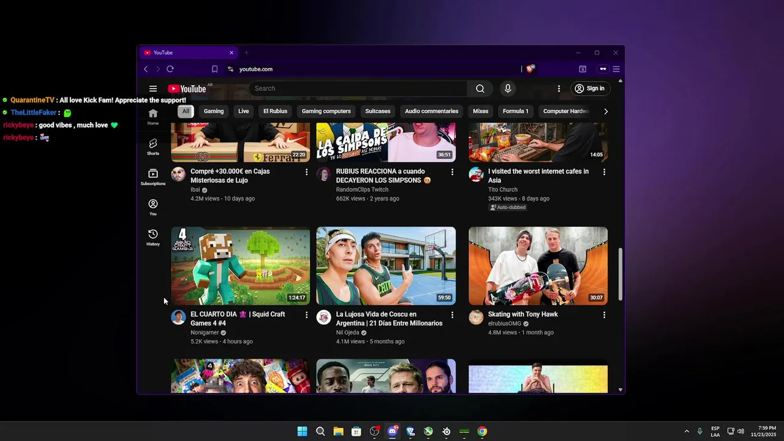This screenshot has width=784, height=441.
Task: Open Microsoft Store from the taskbar
Action: point(356,431)
